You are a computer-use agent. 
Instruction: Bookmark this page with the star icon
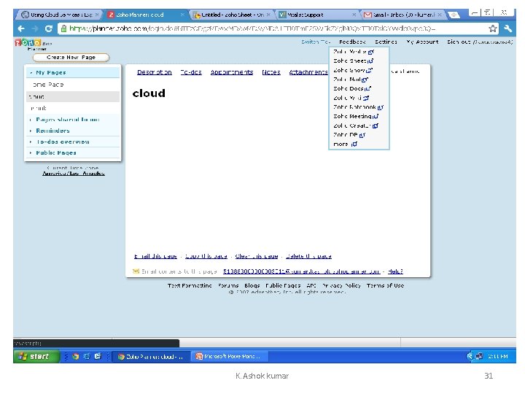tap(492, 28)
